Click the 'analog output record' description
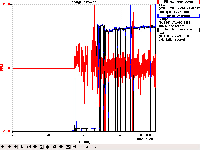Image resolution: width=200 pixels, height=150 pixels. (174, 12)
